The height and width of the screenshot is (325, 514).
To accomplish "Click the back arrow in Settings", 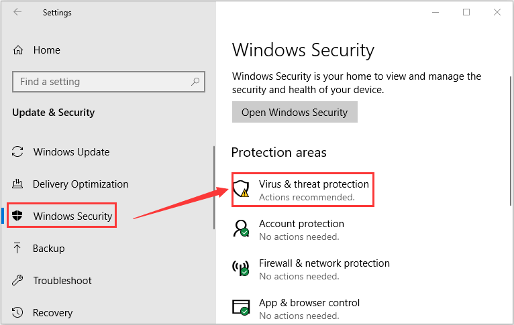I will coord(17,12).
